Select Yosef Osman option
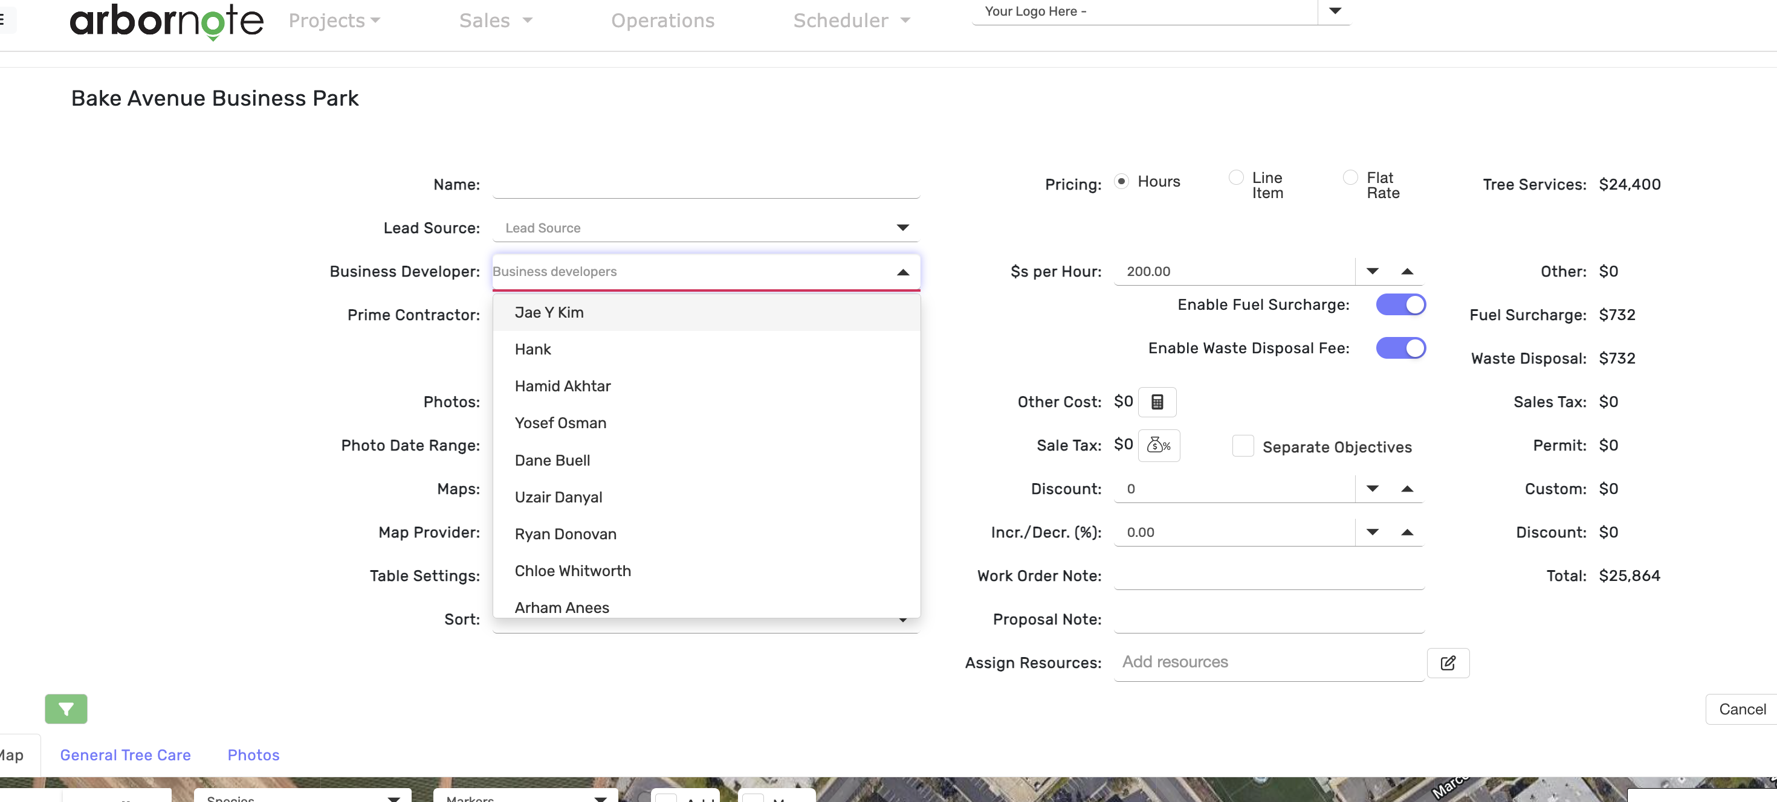 point(707,423)
